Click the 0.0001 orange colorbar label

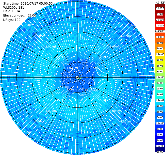160,37
